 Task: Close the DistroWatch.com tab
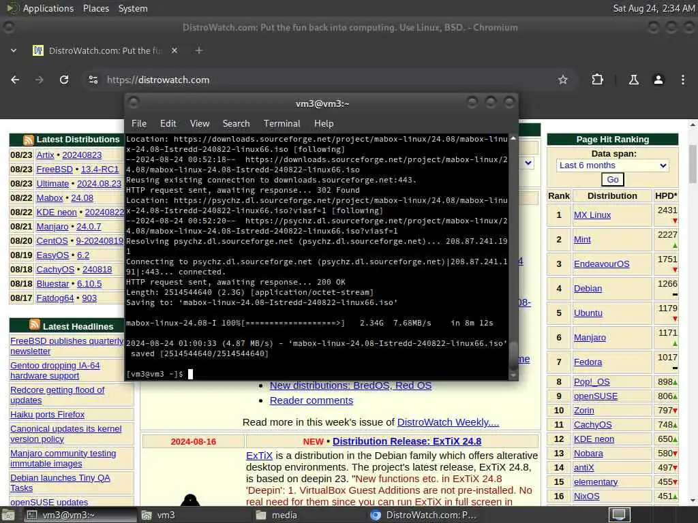[174, 50]
